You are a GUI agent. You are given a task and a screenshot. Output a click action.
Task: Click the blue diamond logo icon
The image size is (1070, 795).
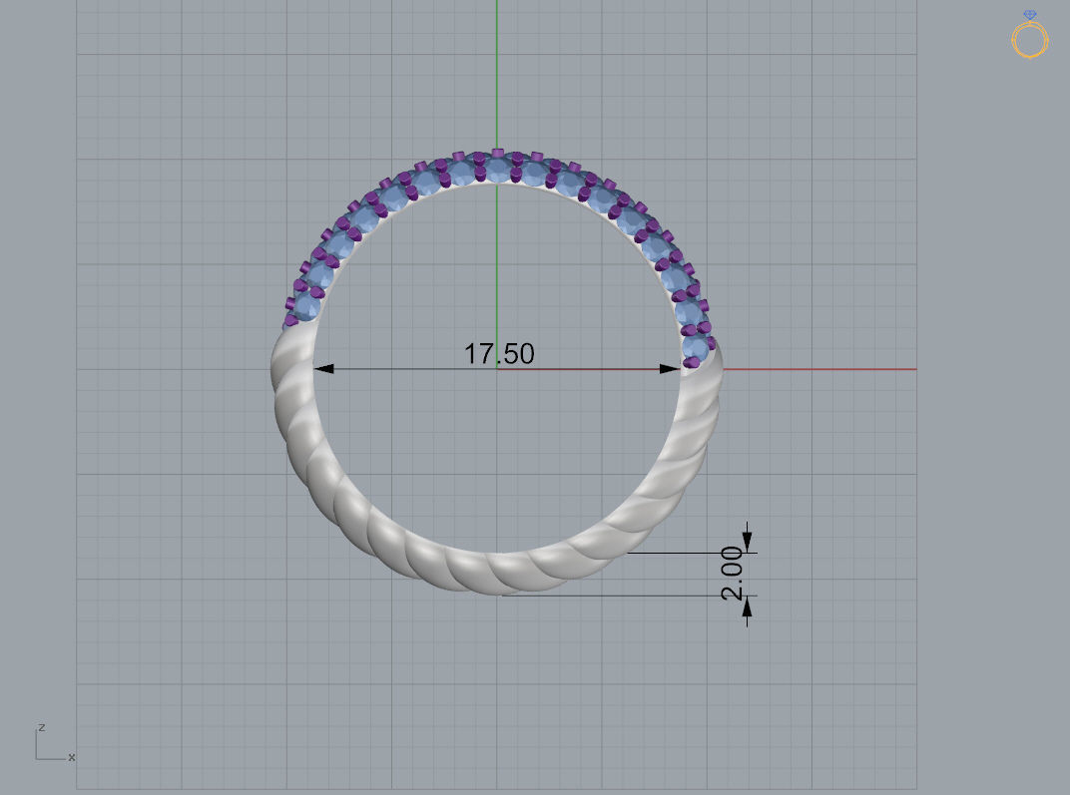pyautogui.click(x=1029, y=15)
